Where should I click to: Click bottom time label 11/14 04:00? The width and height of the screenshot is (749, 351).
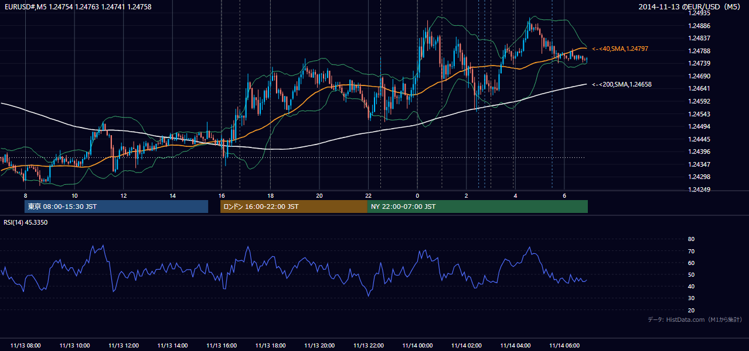tap(515, 346)
